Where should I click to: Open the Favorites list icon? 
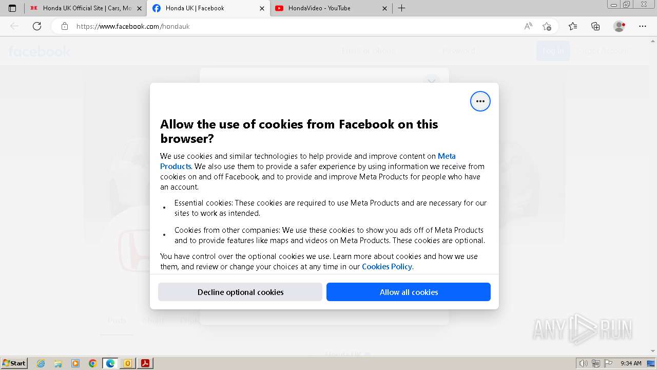573,26
